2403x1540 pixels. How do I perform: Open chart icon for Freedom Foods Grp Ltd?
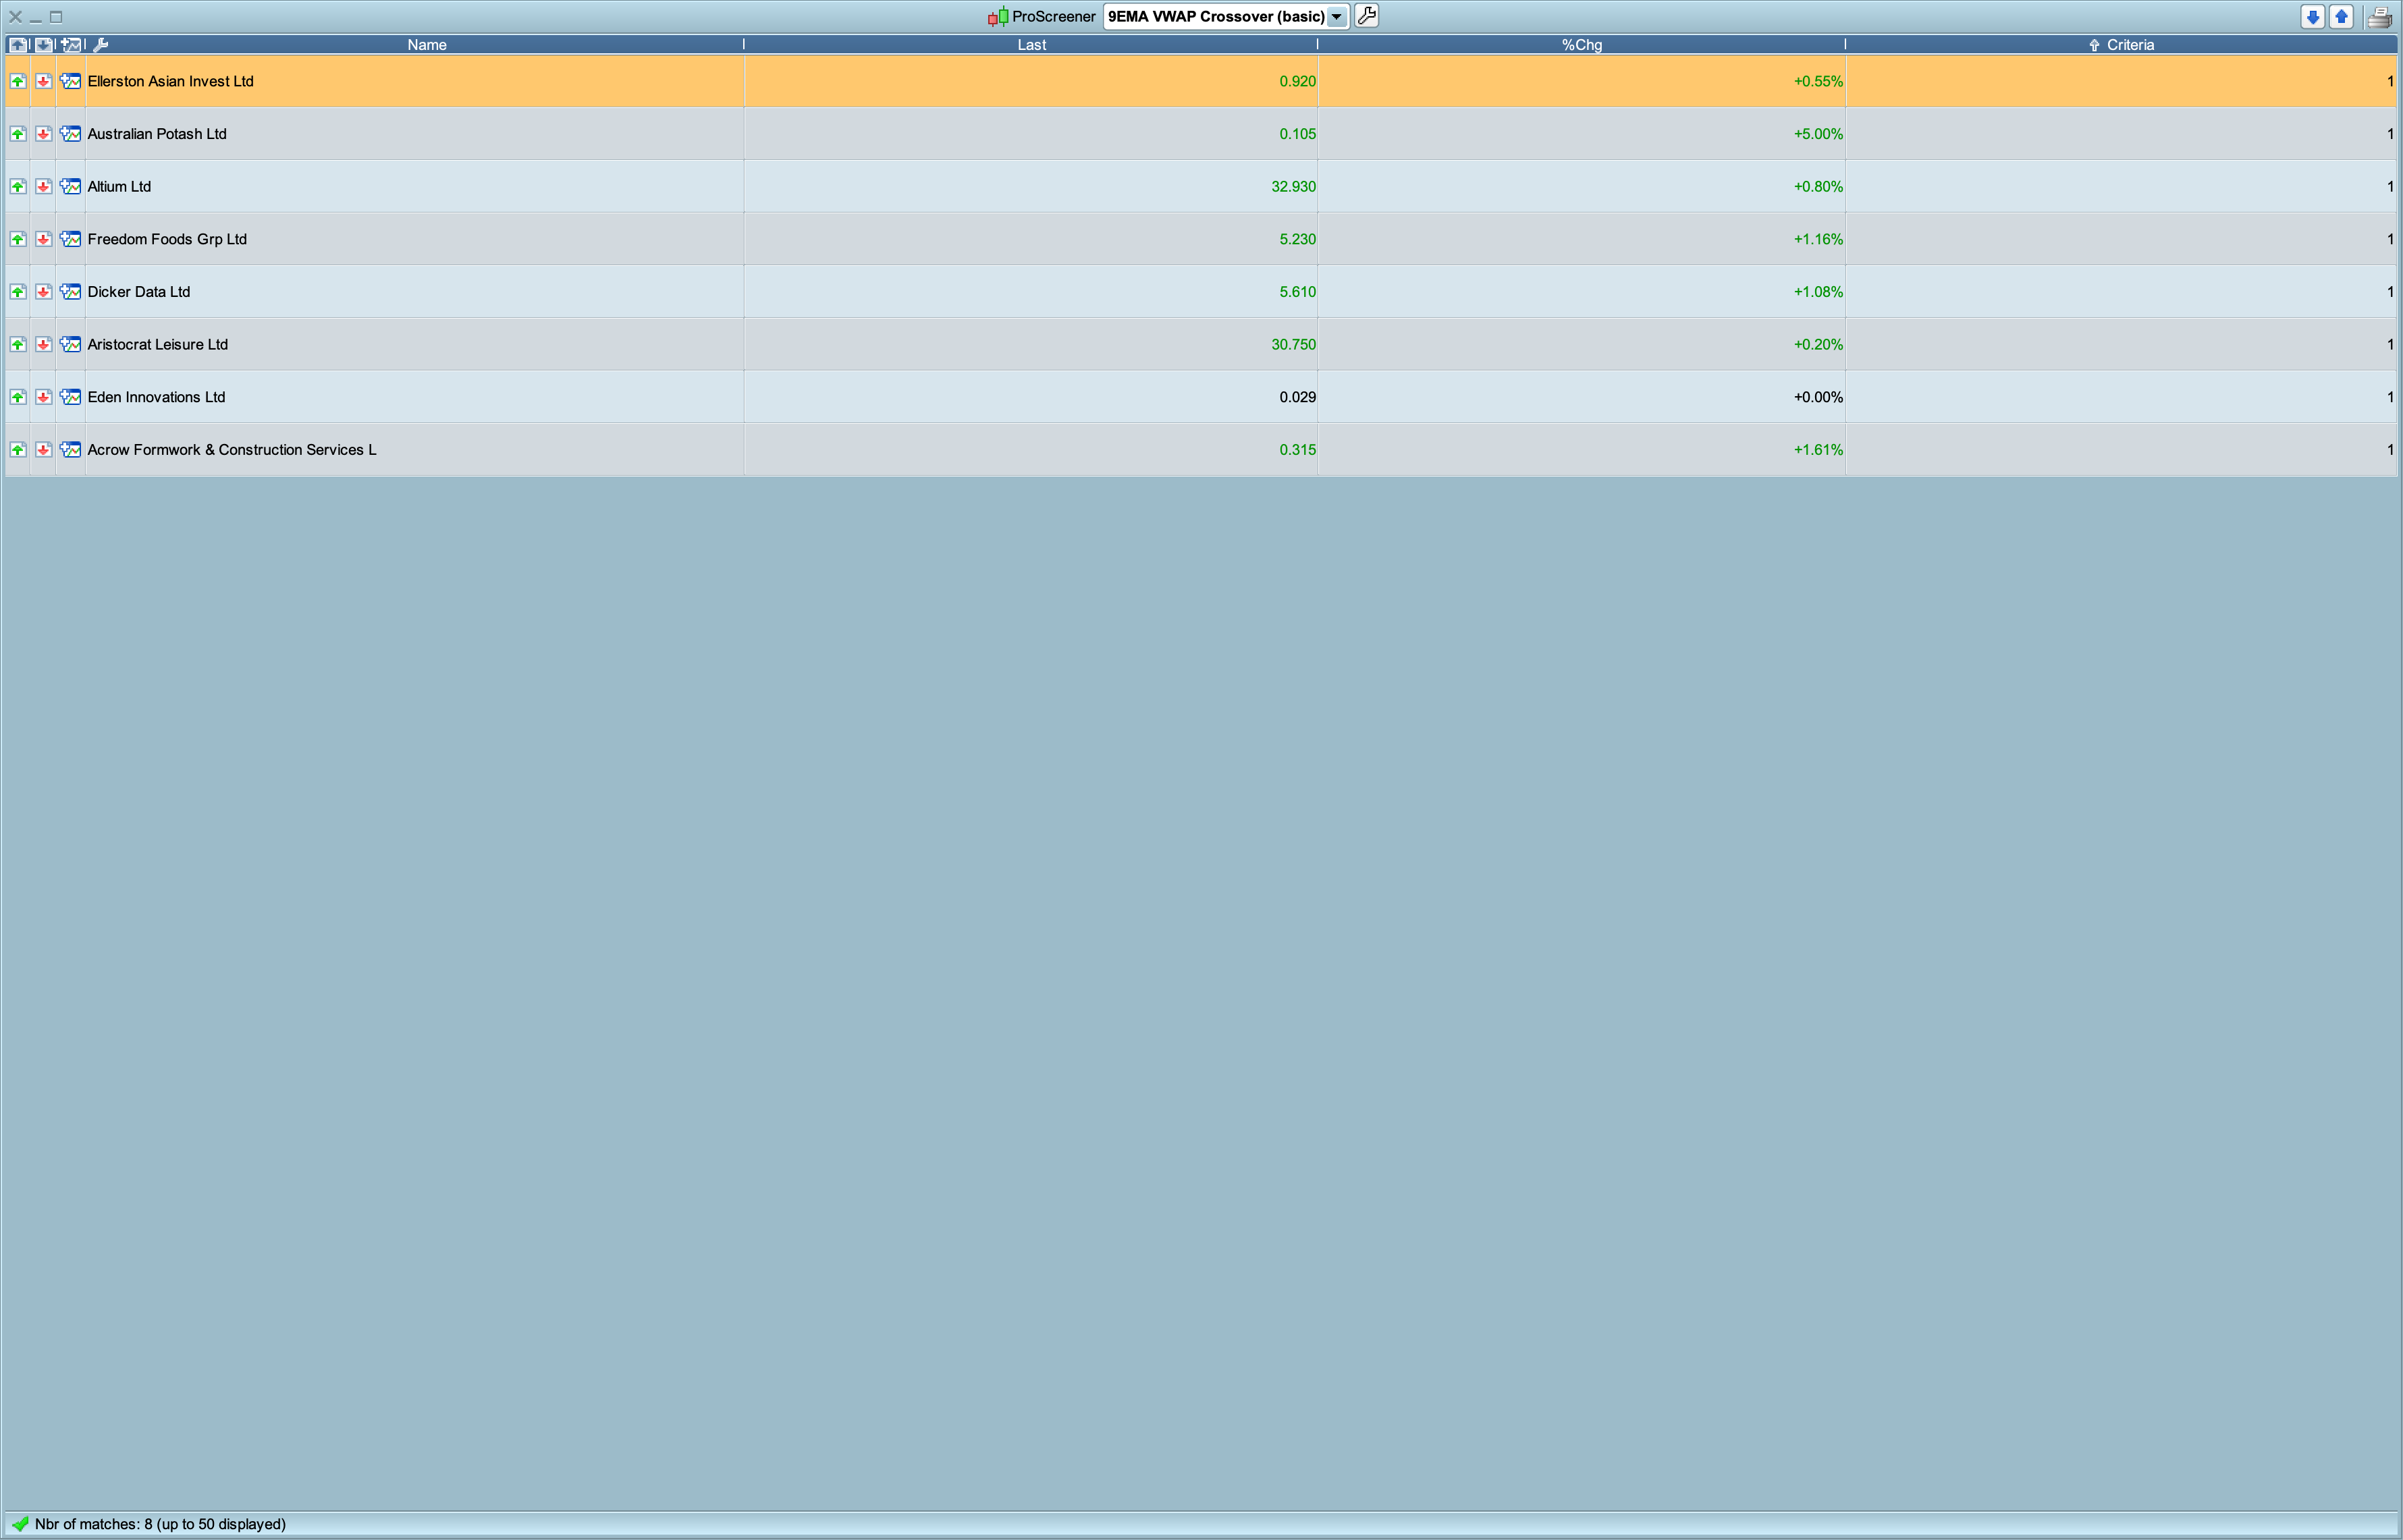click(70, 239)
